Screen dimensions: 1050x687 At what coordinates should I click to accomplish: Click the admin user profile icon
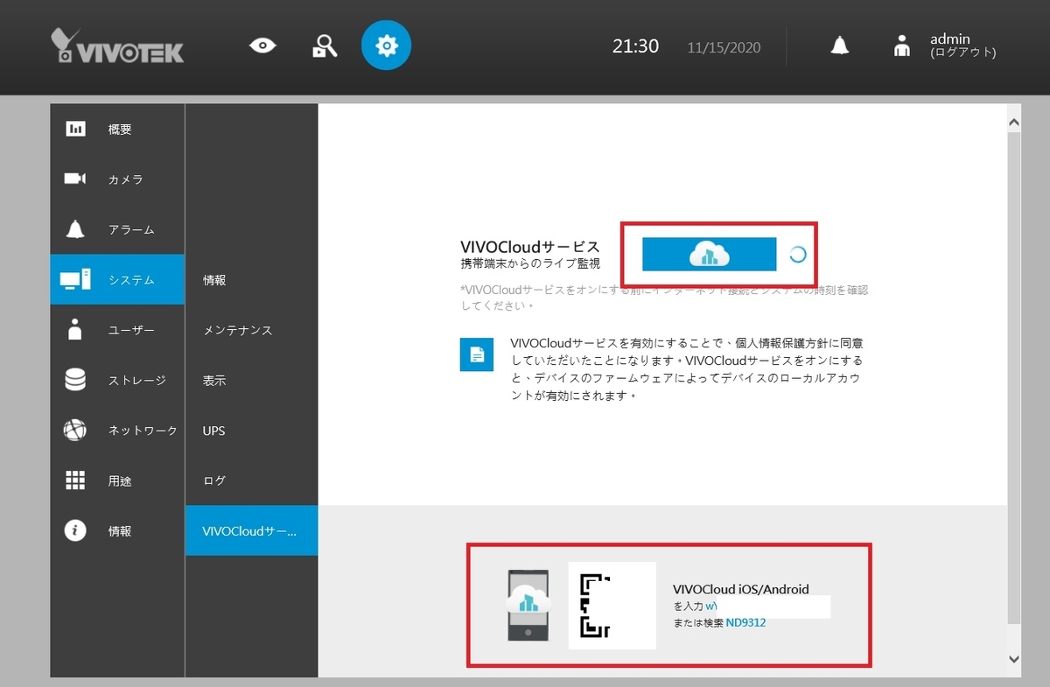[x=902, y=46]
